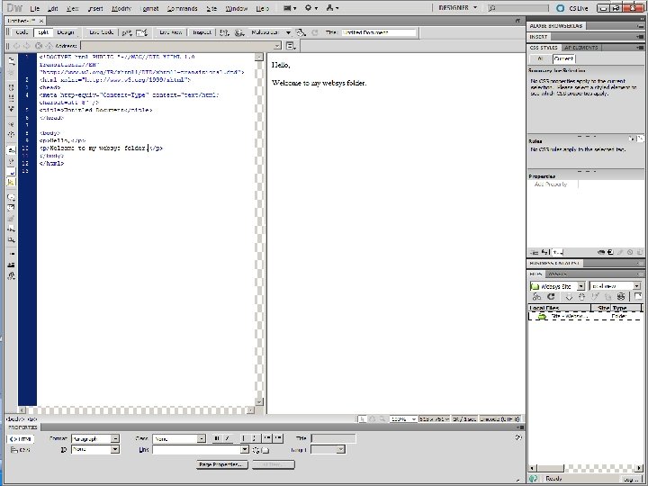Viewport: 648px width, 486px height.
Task: Refresh the Design view
Action: 315,32
